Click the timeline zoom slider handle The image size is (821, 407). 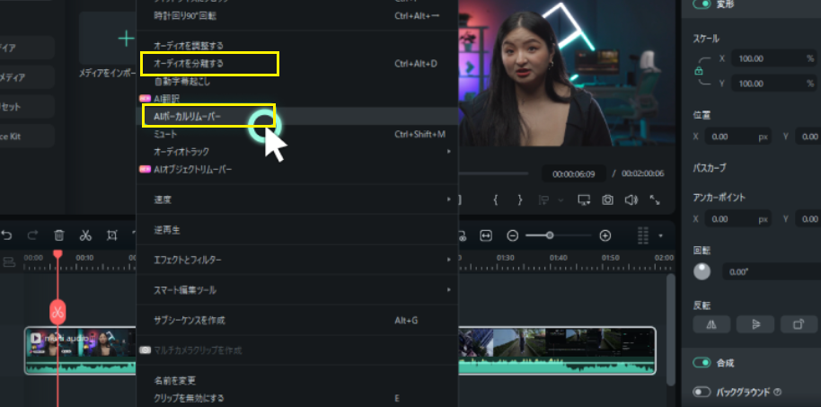[549, 235]
